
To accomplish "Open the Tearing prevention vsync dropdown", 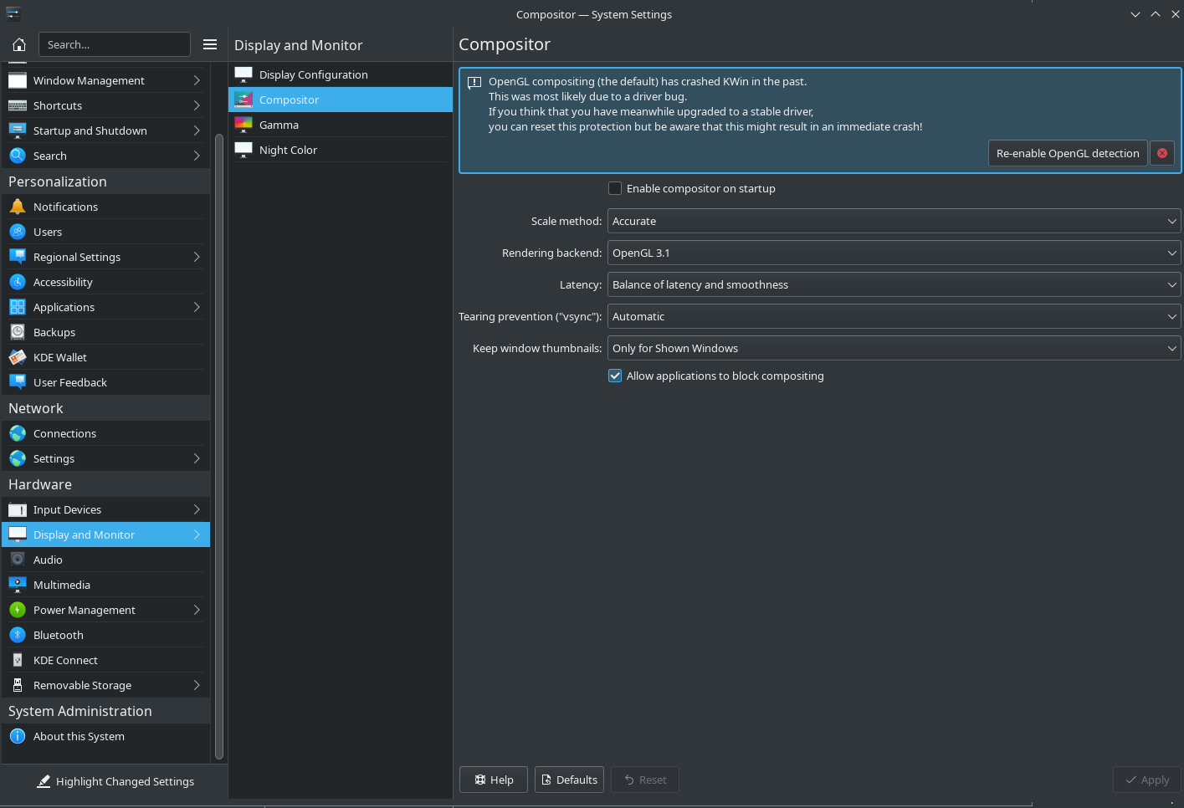I will click(x=894, y=316).
